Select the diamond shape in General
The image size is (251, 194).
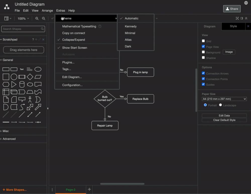tap(30, 77)
